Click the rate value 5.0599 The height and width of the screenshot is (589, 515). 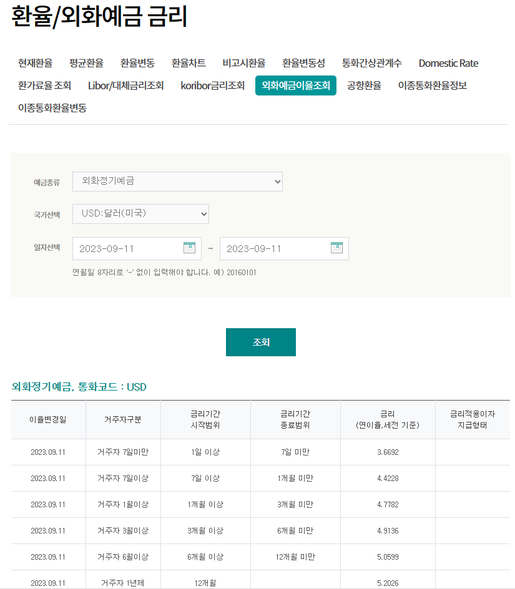click(x=388, y=557)
